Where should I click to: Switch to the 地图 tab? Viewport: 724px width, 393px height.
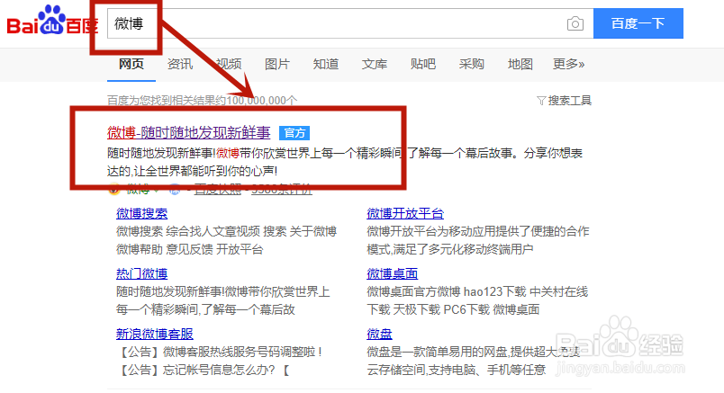[x=520, y=64]
